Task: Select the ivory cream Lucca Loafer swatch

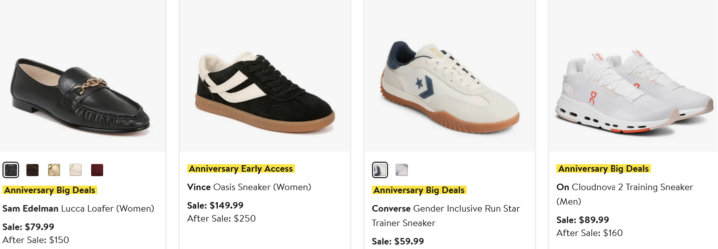Action: click(x=76, y=170)
